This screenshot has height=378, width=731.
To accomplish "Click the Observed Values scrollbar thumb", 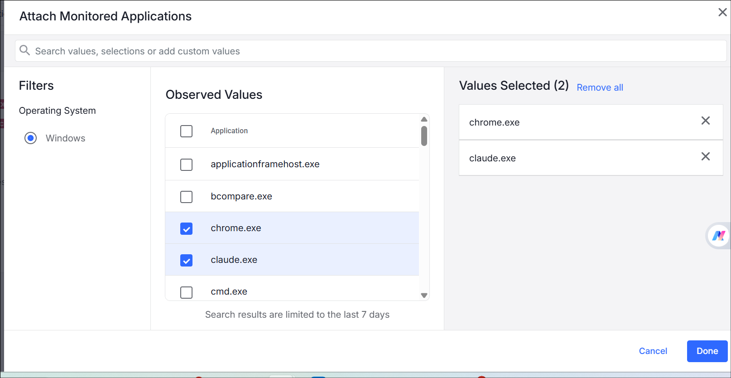I will coord(424,136).
